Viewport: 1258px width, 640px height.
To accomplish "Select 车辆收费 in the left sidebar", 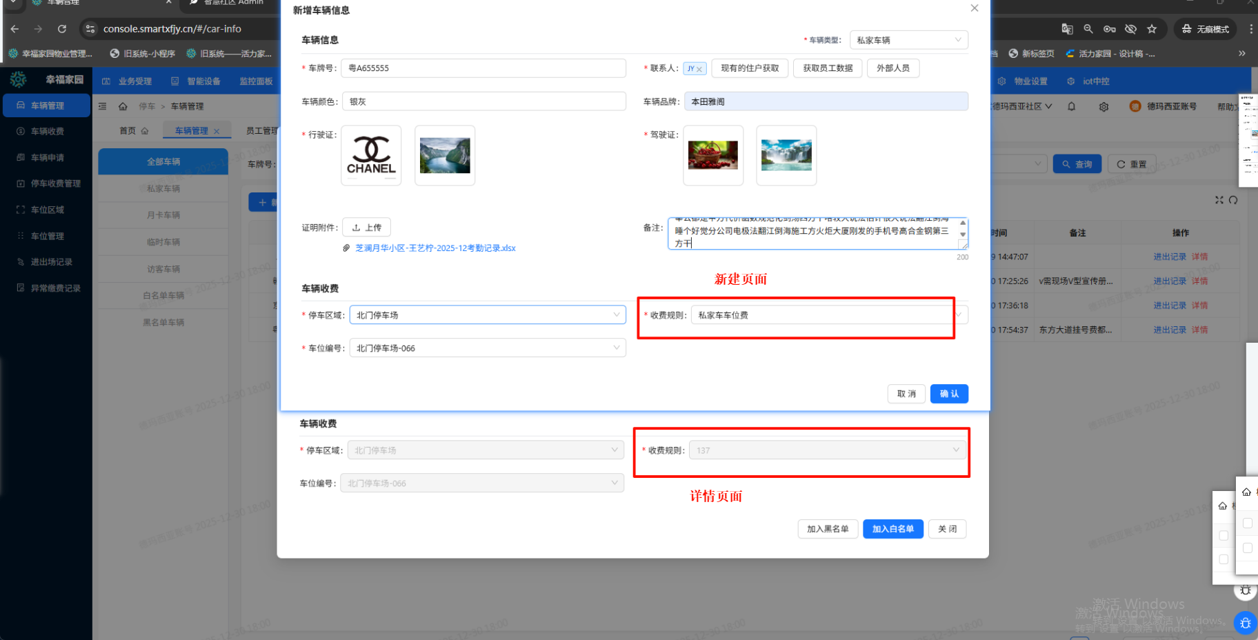I will click(47, 131).
